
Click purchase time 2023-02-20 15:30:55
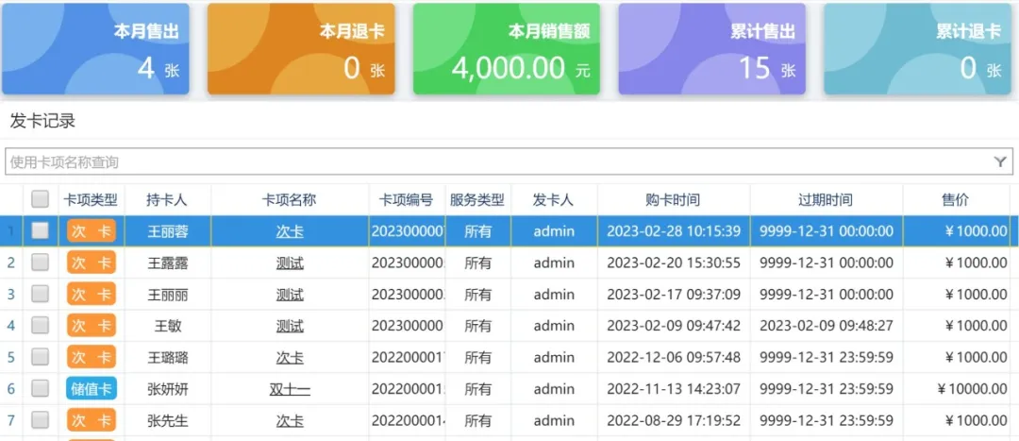674,263
